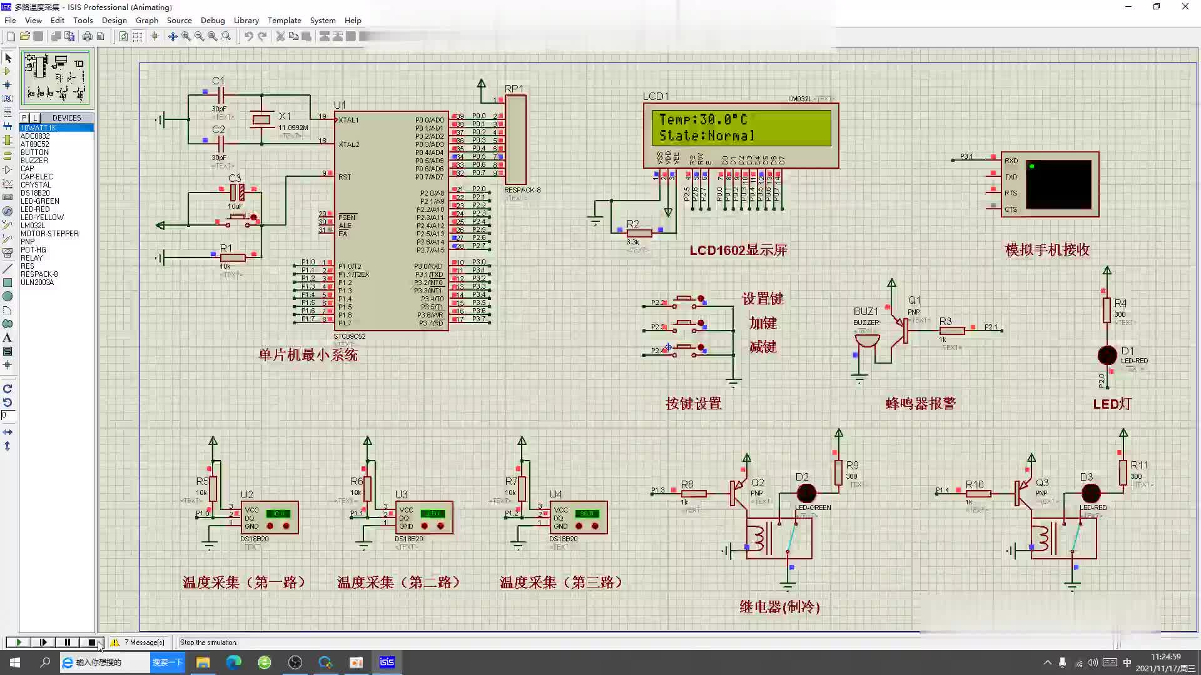The image size is (1201, 675).
Task: Expand the DEVICES component list
Action: pos(68,117)
